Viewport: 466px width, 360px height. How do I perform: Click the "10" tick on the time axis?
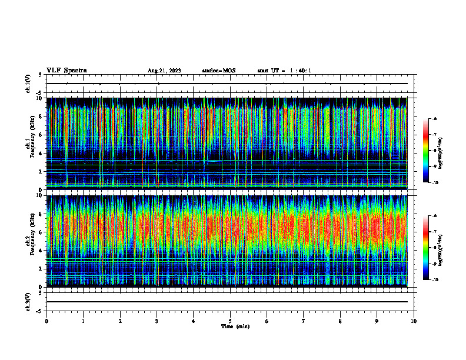click(x=414, y=321)
